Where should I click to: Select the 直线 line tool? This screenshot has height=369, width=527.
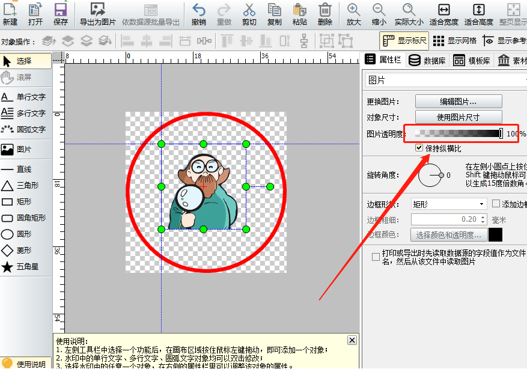26,169
